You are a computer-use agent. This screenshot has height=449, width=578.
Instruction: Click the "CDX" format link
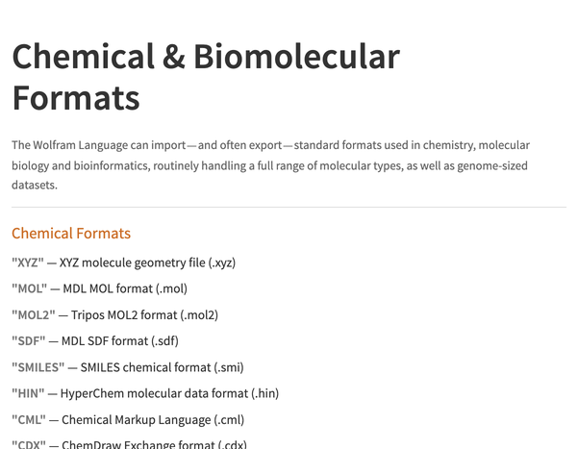click(29, 444)
